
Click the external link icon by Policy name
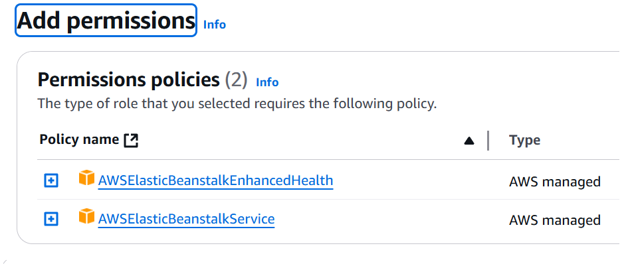pos(131,141)
